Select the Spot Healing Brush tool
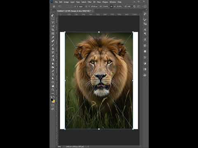198x148 pixels. click(53, 41)
